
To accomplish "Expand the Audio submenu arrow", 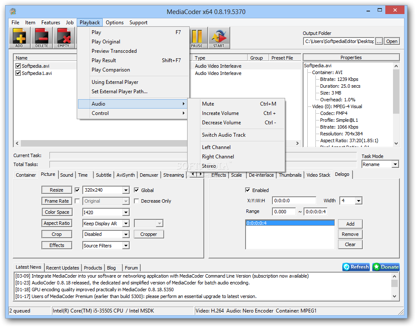I will 183,103.
